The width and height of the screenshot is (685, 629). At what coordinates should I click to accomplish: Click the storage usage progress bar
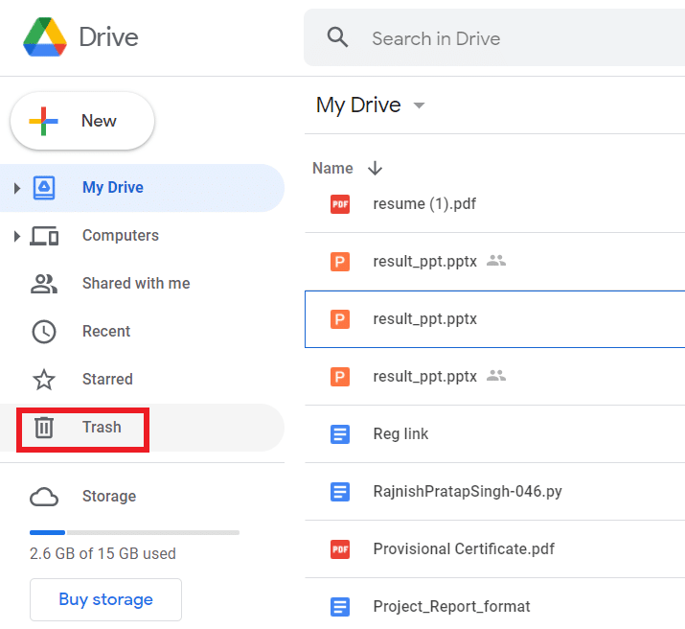134,532
